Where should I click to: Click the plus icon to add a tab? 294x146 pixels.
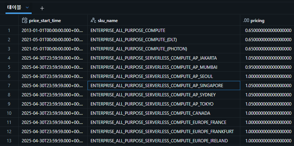click(42, 8)
